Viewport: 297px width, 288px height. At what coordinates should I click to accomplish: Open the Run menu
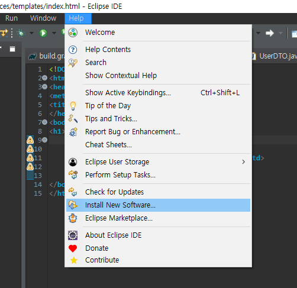(x=11, y=18)
